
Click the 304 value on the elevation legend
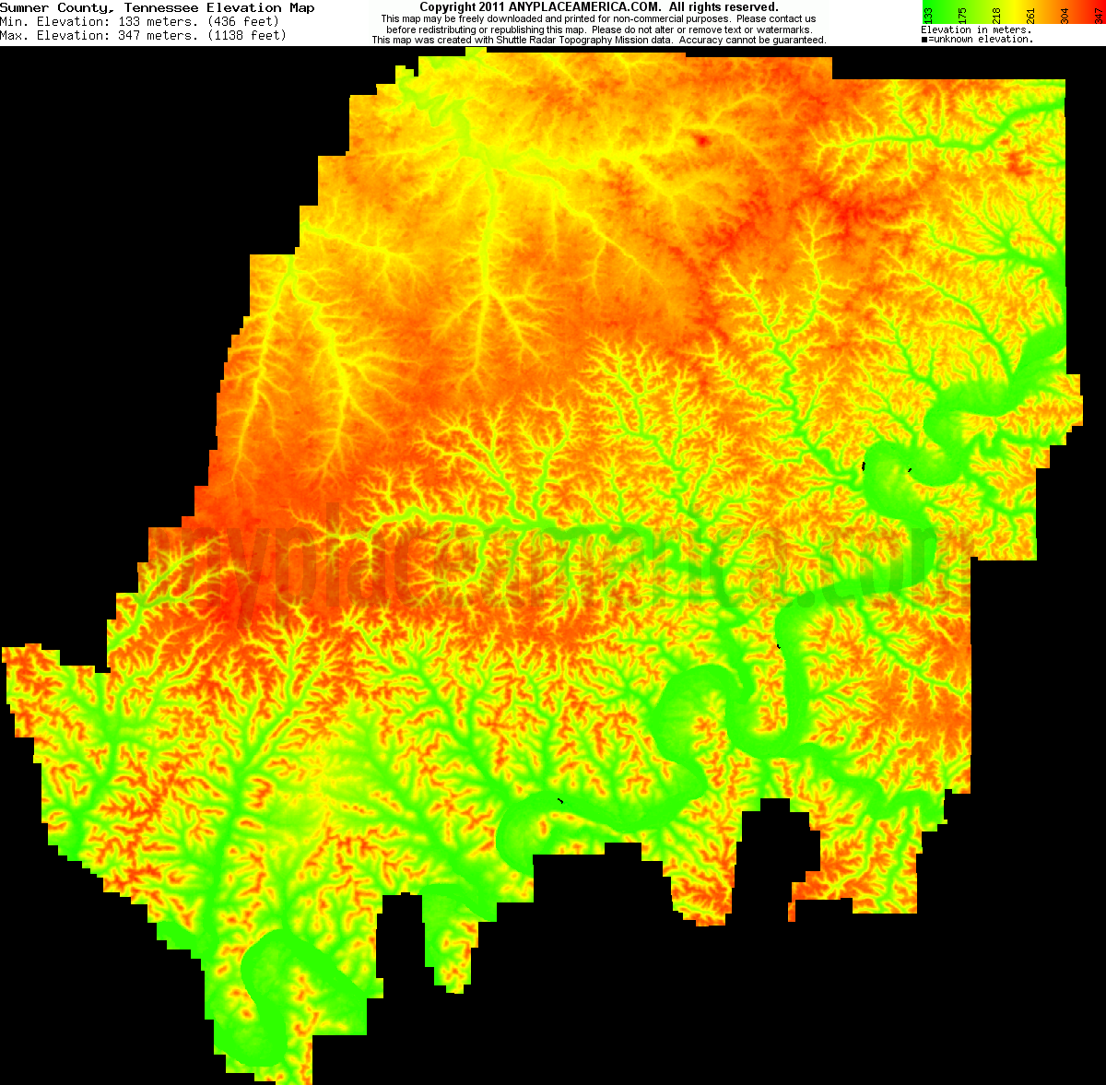coord(1065,14)
